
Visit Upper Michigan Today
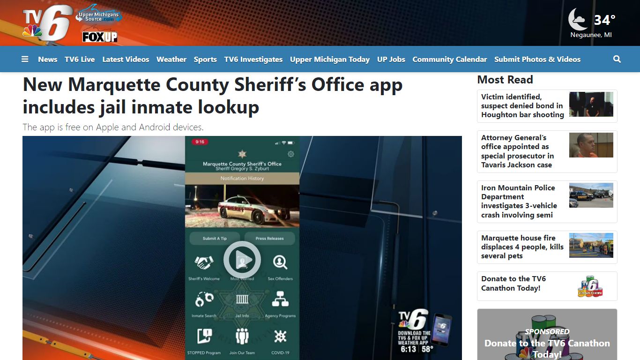330,59
